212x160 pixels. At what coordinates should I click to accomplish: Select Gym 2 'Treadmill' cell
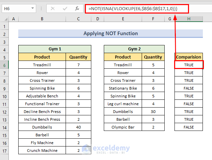click(x=123, y=65)
